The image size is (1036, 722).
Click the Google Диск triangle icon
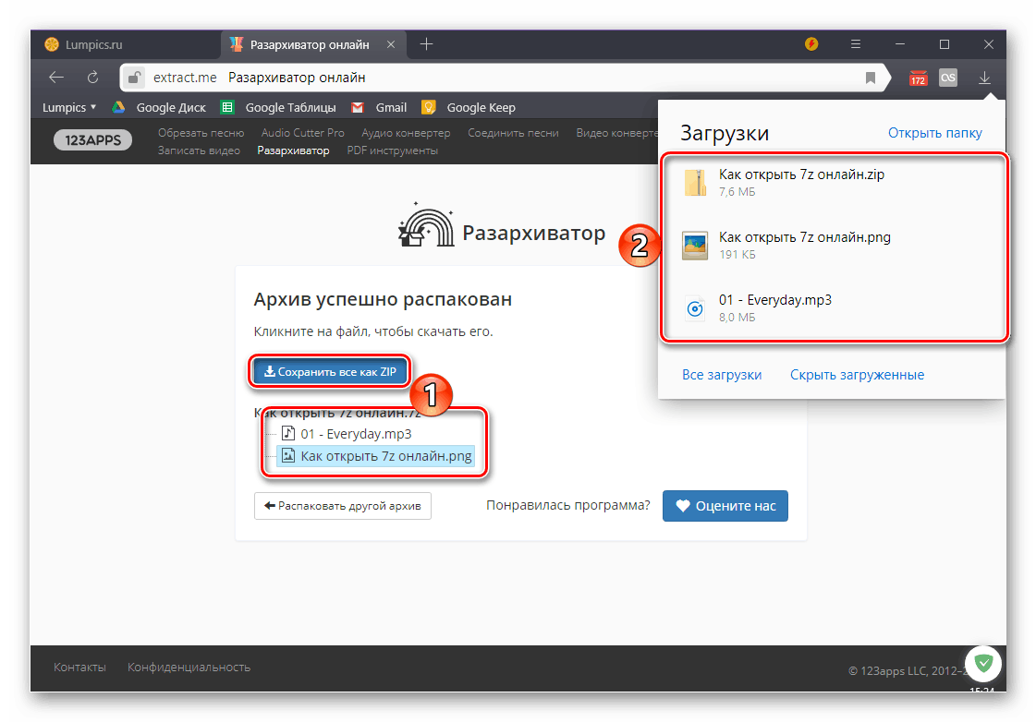click(x=118, y=107)
